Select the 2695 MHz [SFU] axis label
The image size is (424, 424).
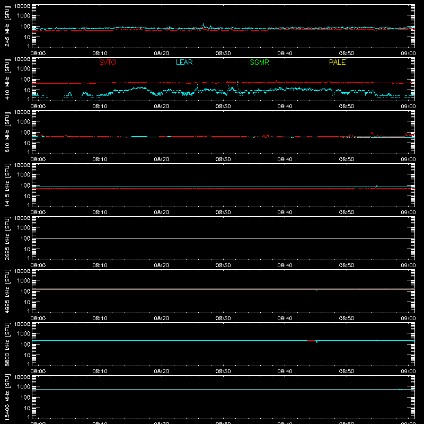tap(7, 238)
